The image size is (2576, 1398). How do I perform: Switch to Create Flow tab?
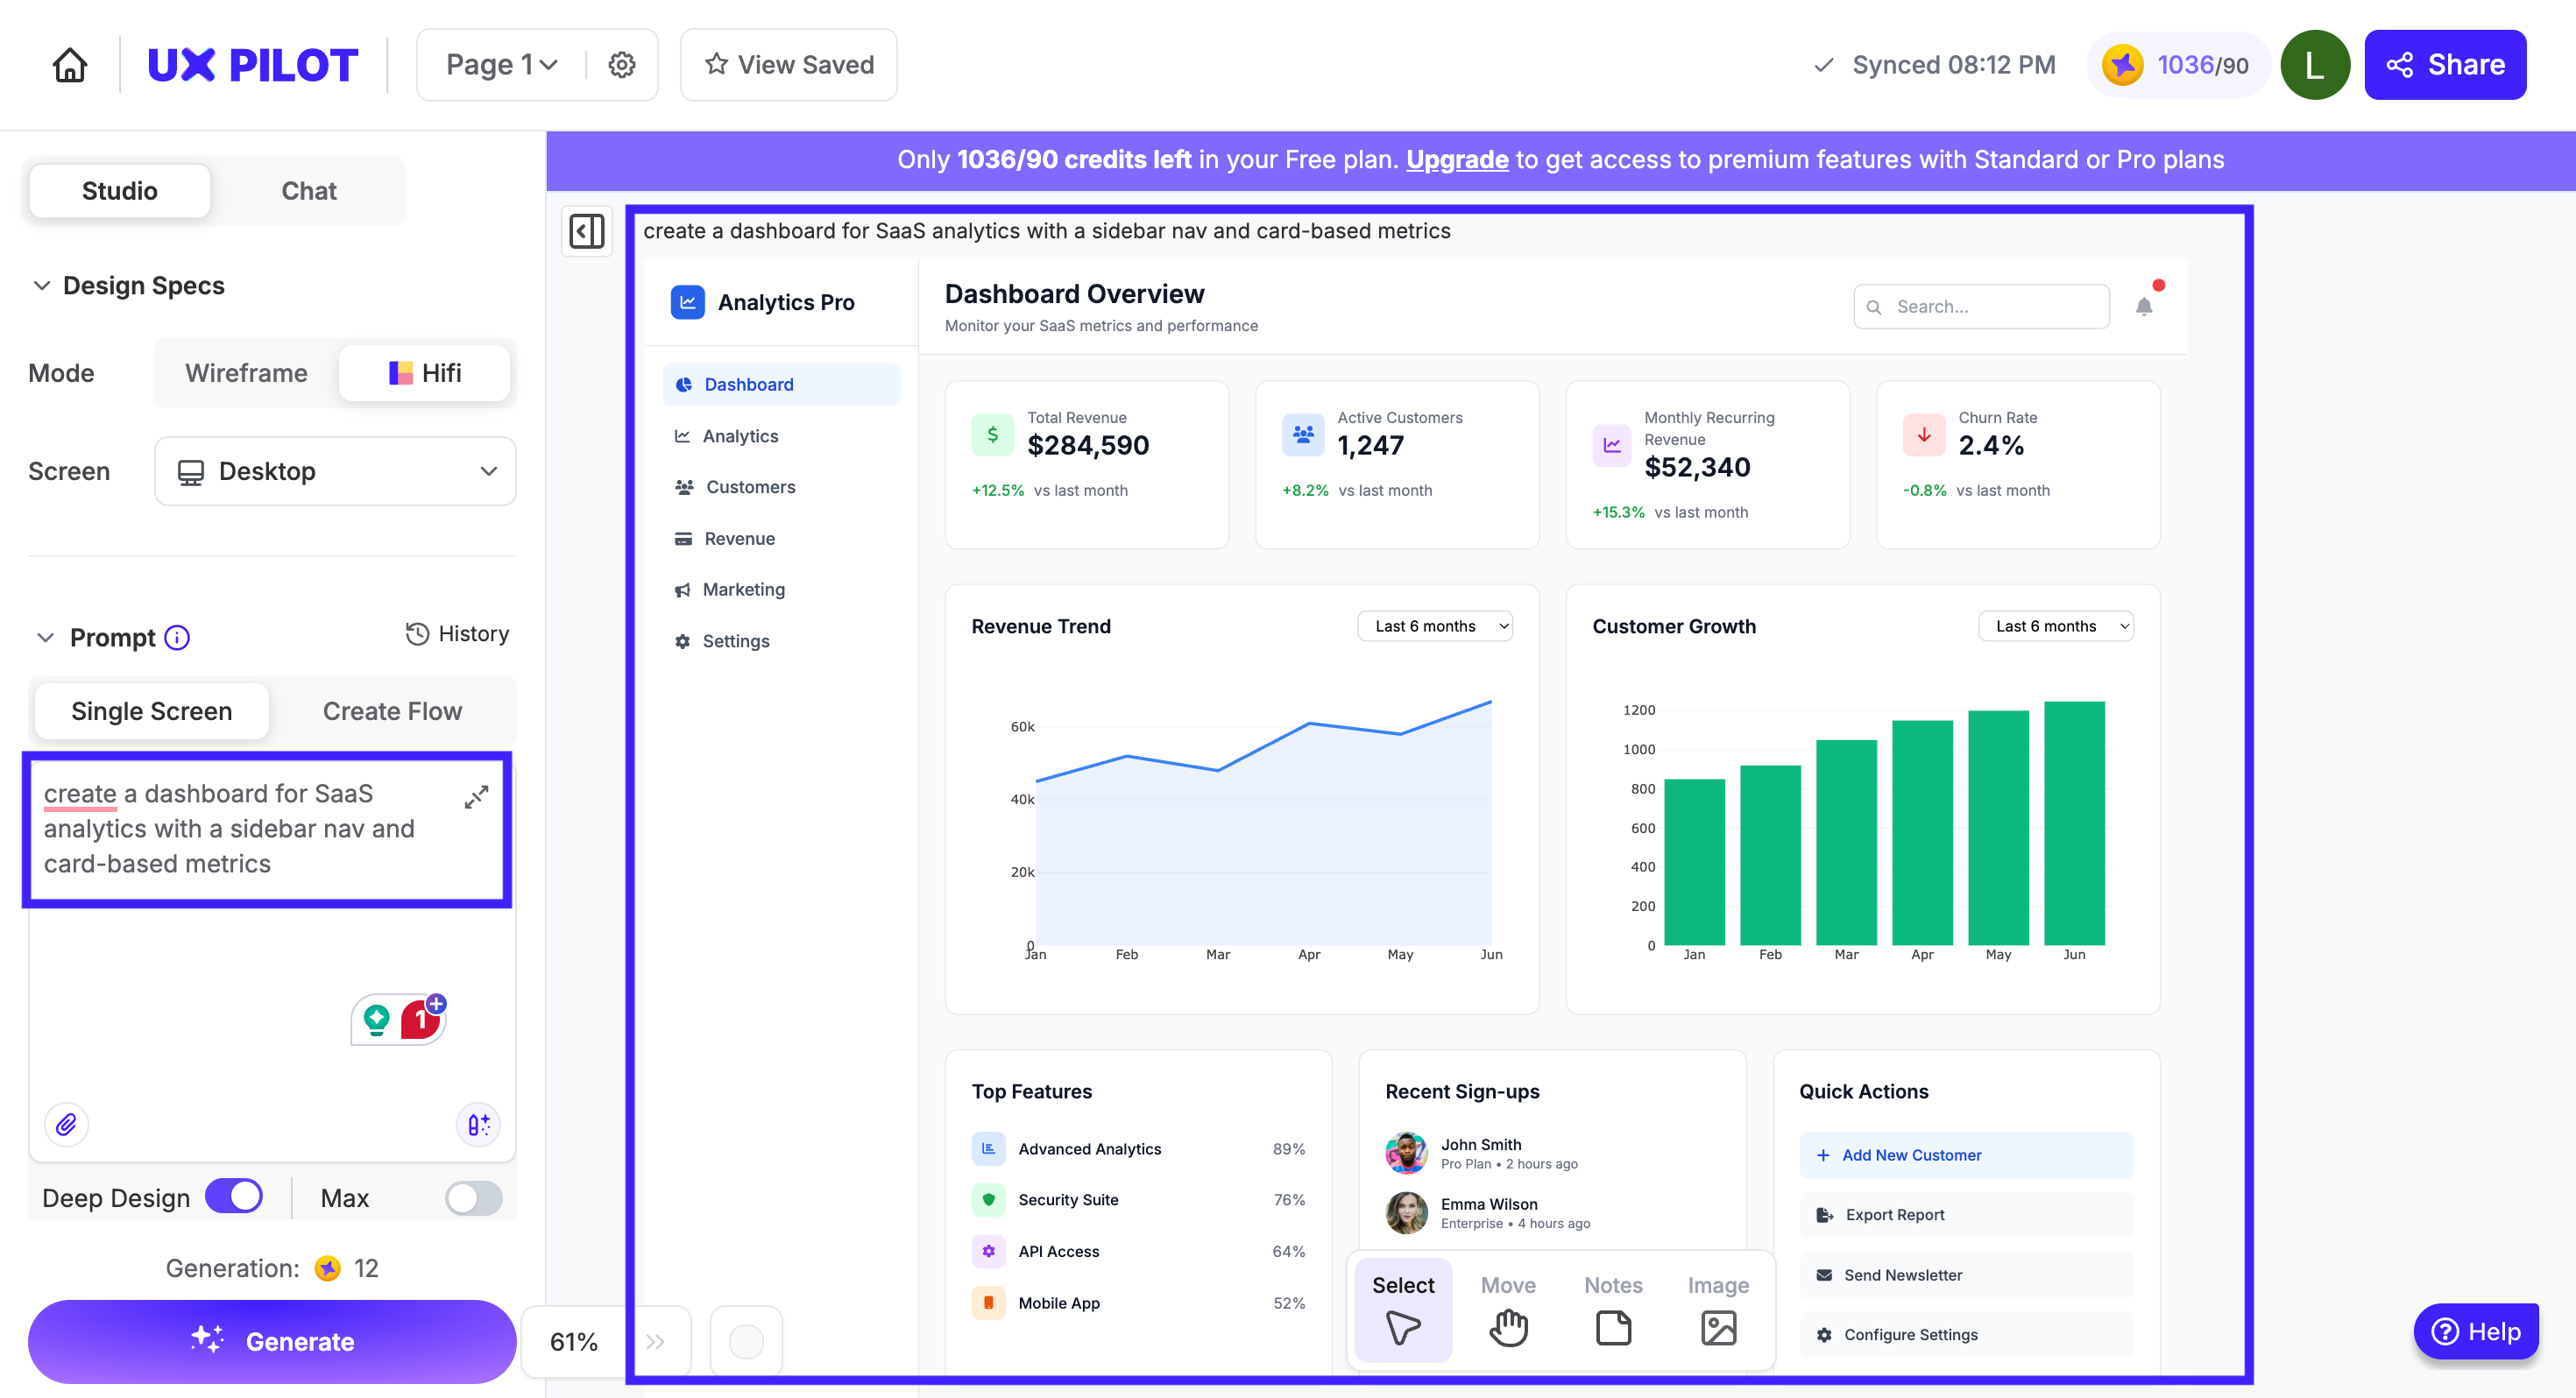click(x=392, y=711)
